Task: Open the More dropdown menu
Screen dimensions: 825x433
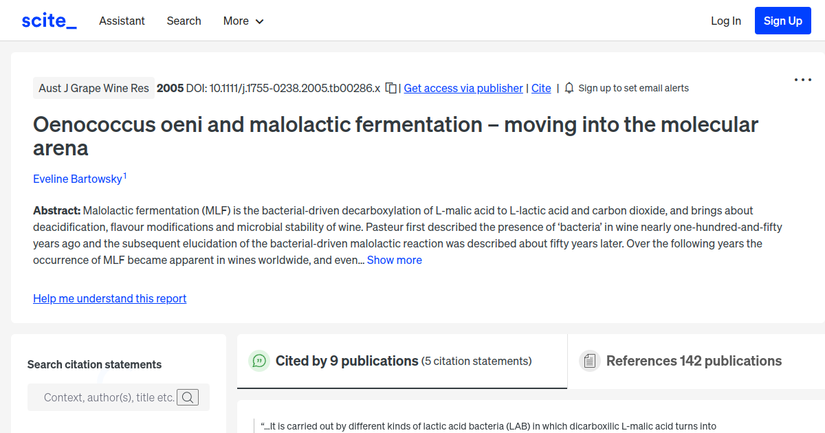Action: click(x=243, y=21)
